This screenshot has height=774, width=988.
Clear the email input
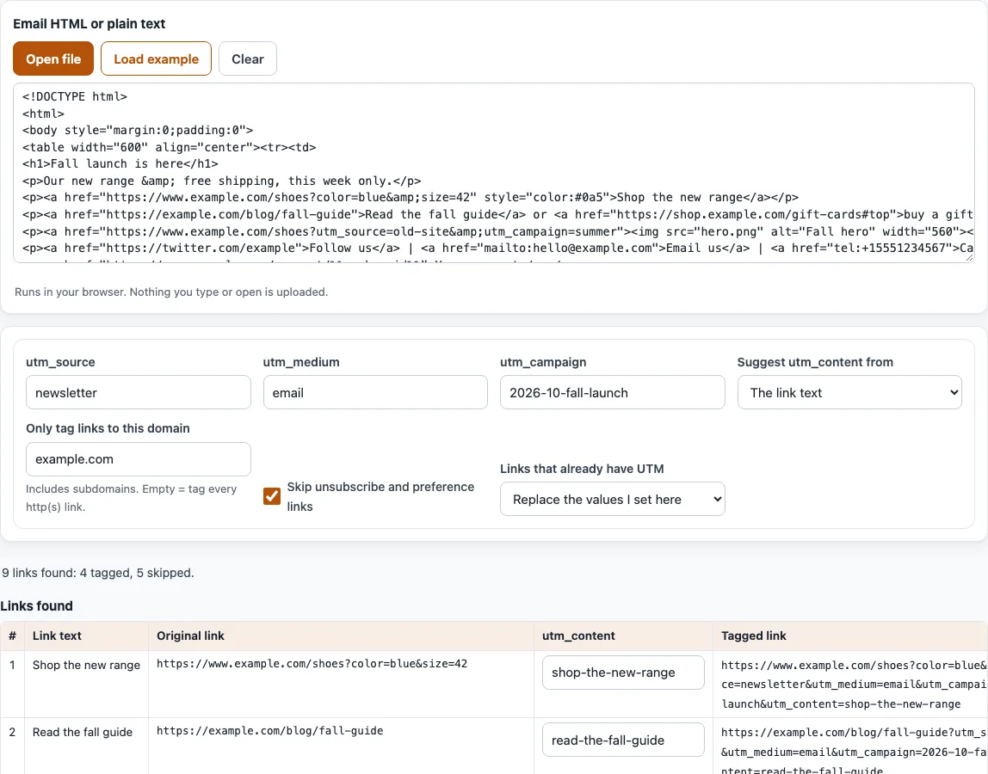pos(248,58)
